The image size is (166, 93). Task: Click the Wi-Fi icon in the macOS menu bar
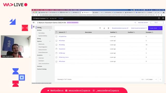pyautogui.click(x=147, y=10)
